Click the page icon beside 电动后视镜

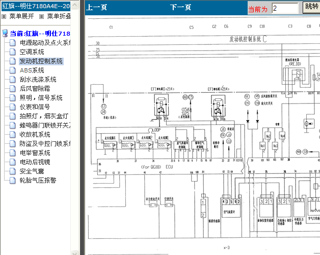pyautogui.click(x=13, y=162)
